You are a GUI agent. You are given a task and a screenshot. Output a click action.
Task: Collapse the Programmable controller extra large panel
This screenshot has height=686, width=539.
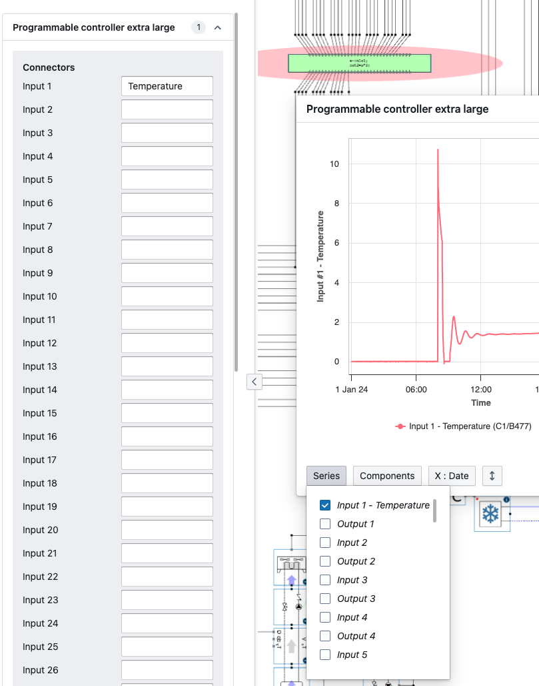click(217, 27)
